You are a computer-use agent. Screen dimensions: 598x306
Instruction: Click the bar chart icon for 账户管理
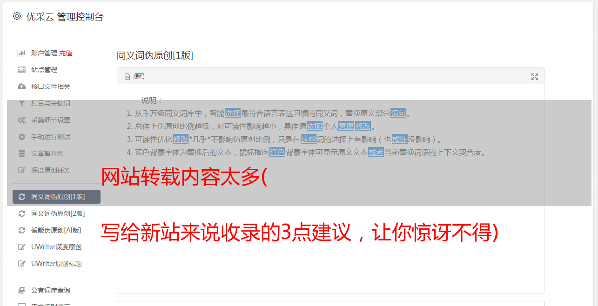coord(21,53)
